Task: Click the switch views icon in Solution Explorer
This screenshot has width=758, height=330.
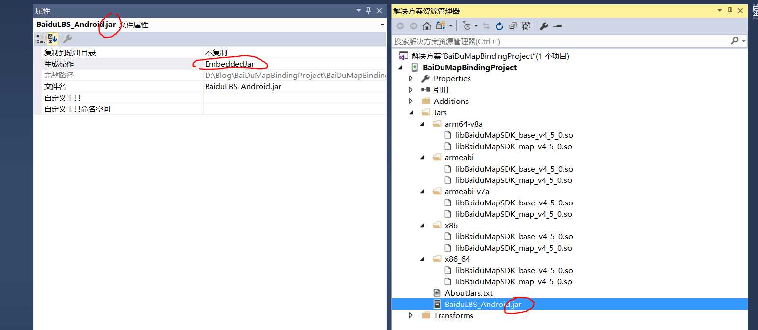Action: (440, 26)
